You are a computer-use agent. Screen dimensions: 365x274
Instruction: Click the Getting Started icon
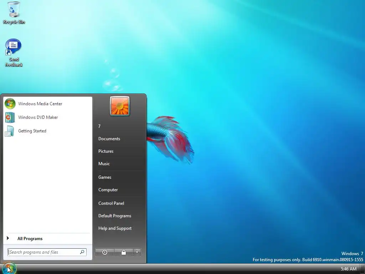tap(10, 131)
